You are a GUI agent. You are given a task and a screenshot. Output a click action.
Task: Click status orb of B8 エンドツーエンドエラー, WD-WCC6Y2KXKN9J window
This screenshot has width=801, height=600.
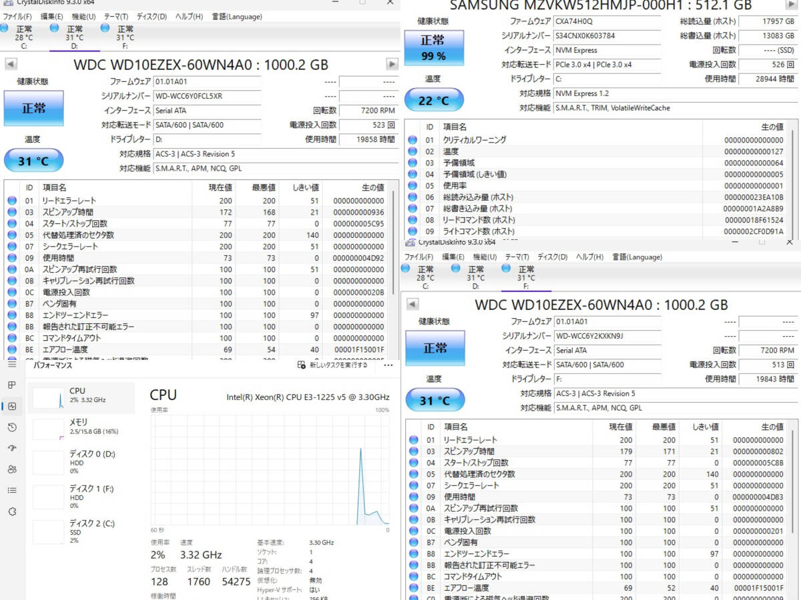click(413, 554)
